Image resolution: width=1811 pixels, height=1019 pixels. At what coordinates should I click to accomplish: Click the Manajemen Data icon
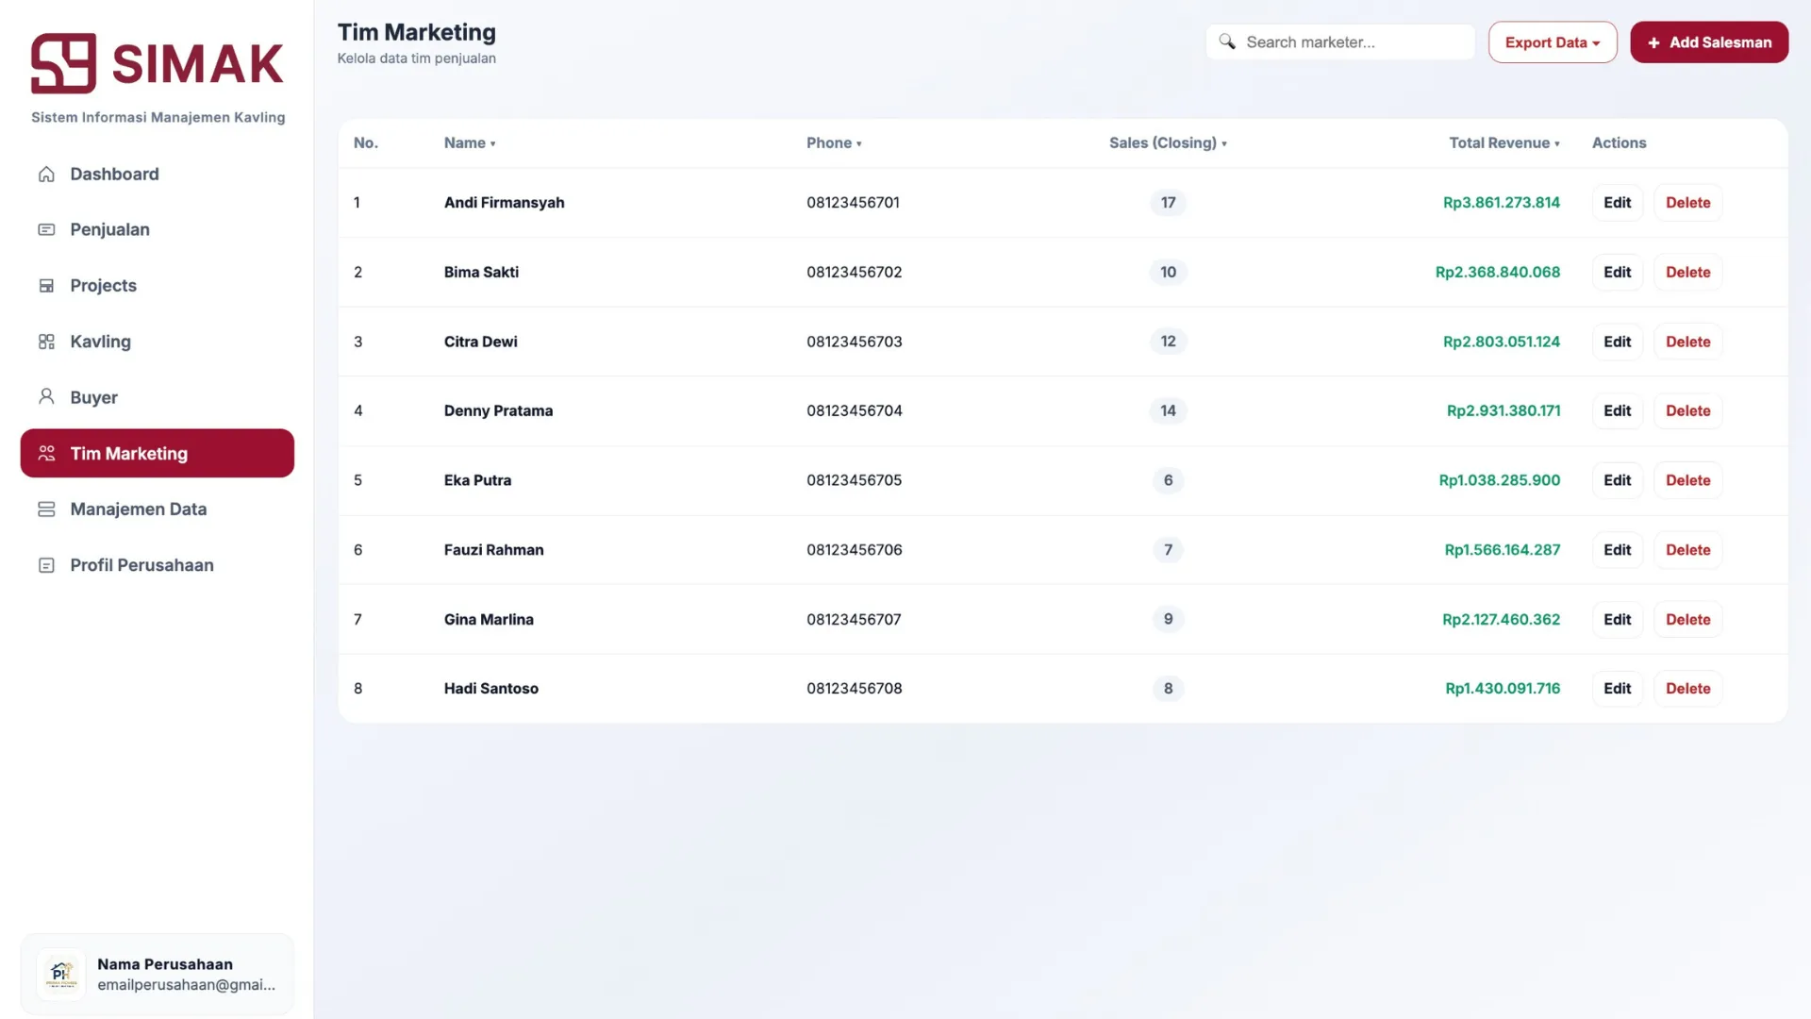46,509
